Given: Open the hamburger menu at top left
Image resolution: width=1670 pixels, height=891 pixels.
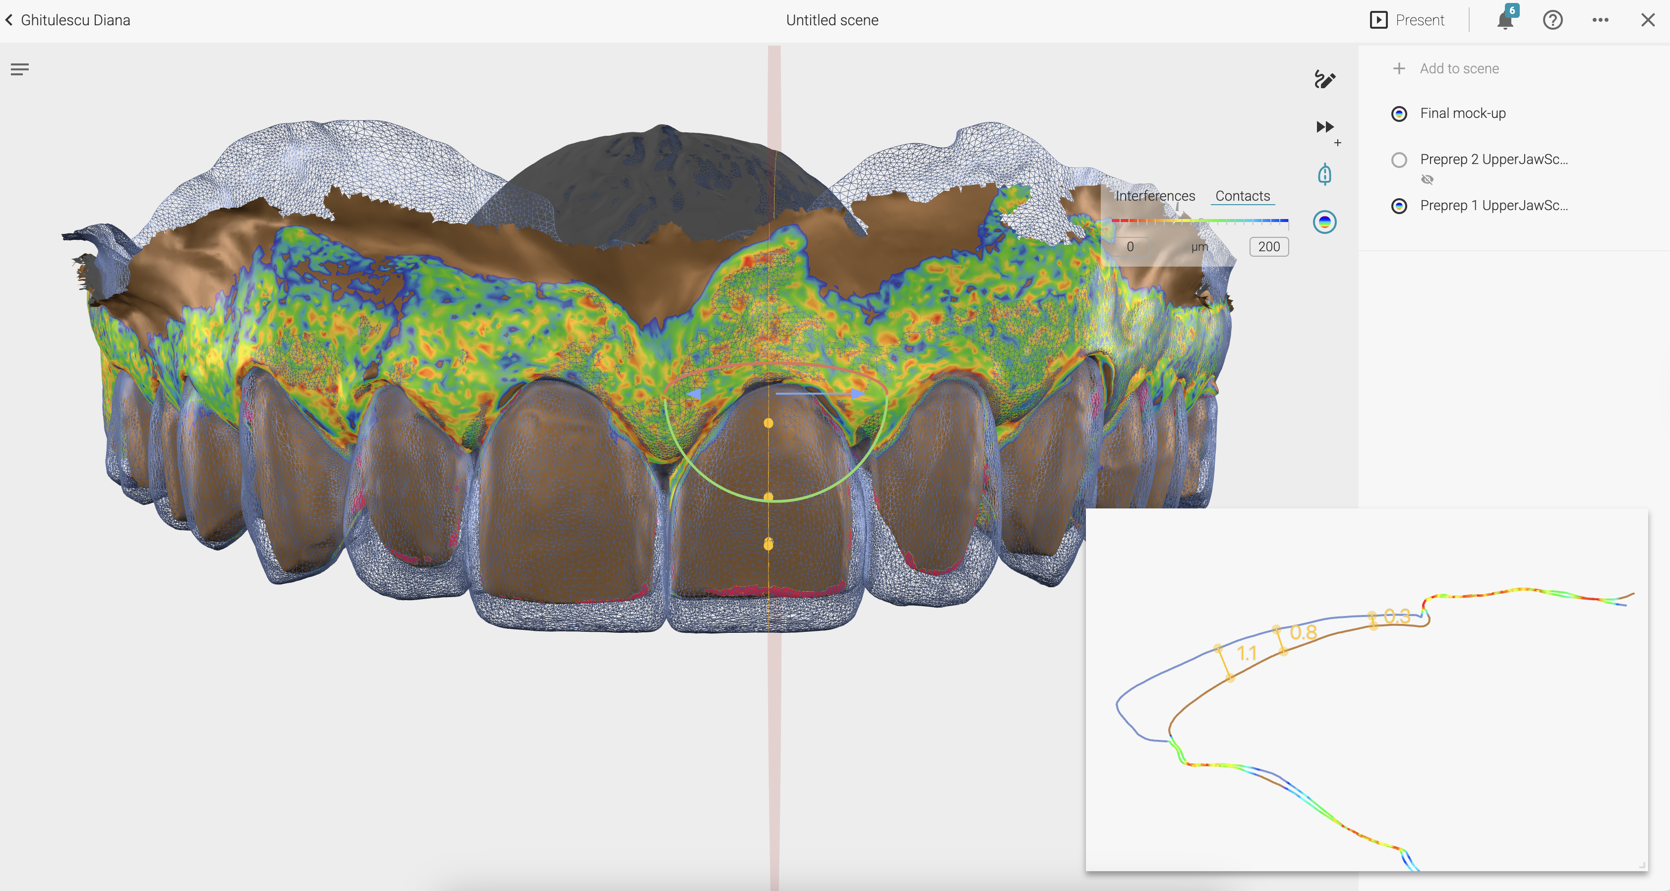Looking at the screenshot, I should tap(19, 69).
